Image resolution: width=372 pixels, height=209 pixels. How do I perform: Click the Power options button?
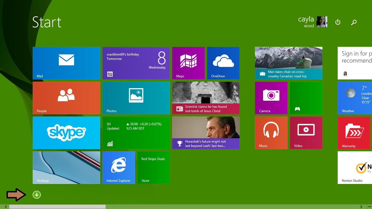tap(338, 22)
